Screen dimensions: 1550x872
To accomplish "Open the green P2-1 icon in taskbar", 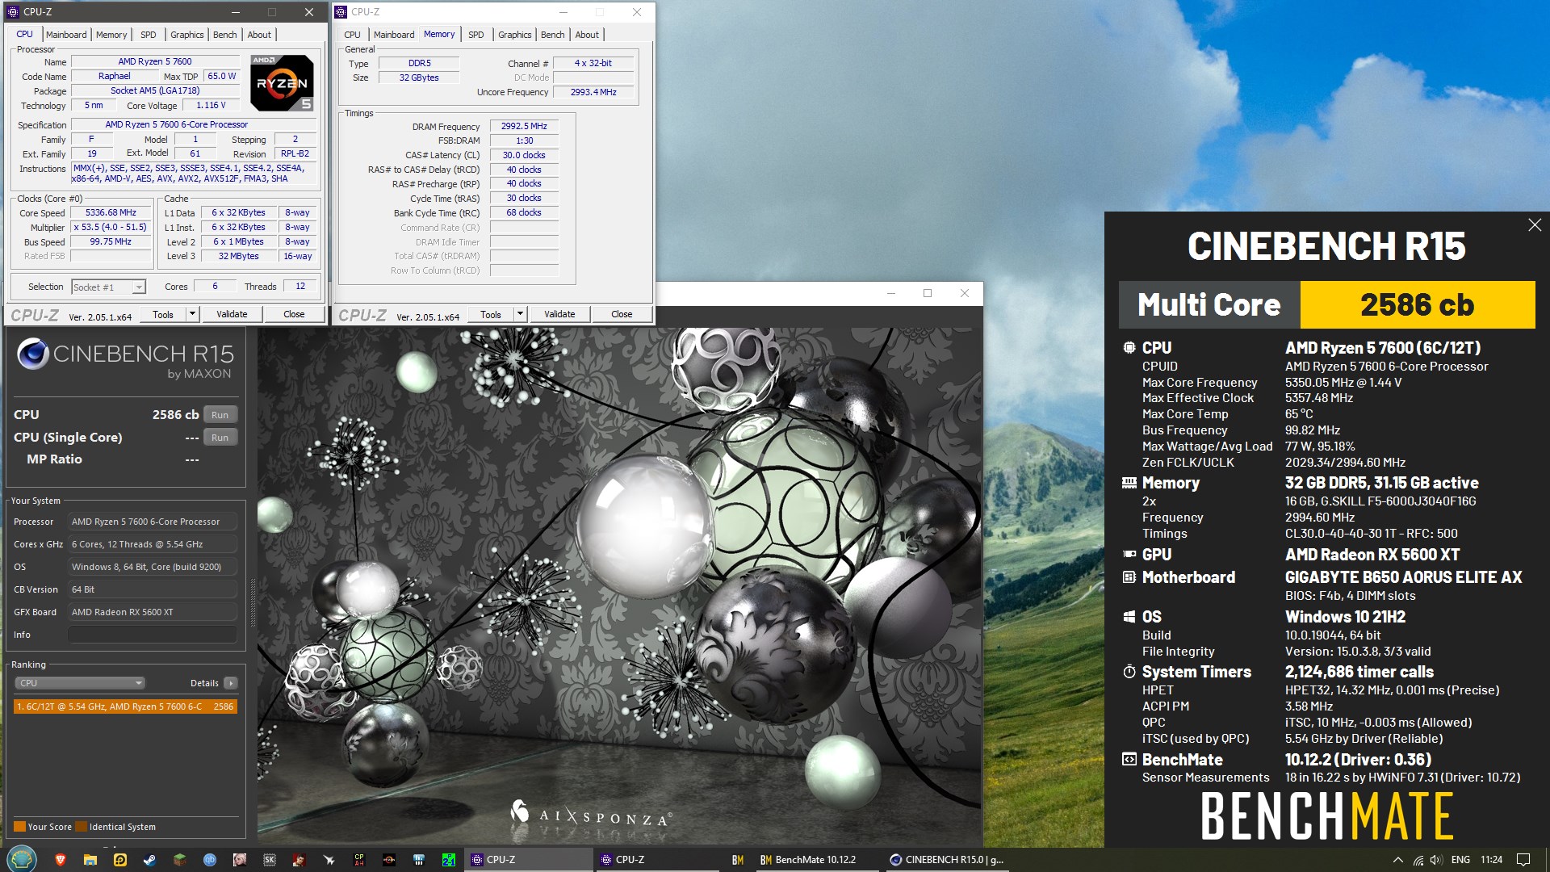I will click(449, 860).
